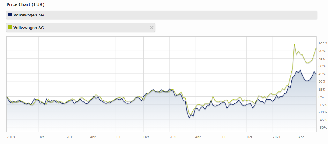Click the 'Price Chart (EUR)' heading
This screenshot has height=144, width=328.
25,4
